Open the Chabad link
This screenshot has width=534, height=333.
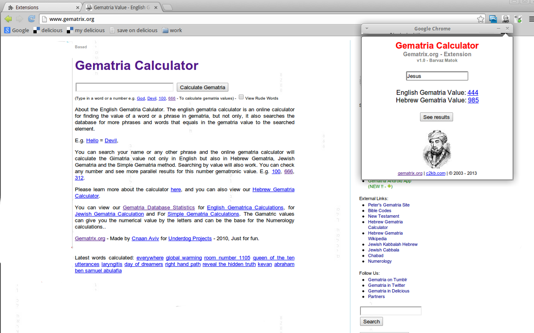375,256
